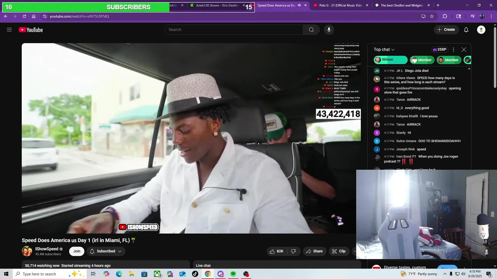Toggle Subscribed notification bell
Image resolution: width=497 pixels, height=279 pixels.
pos(92,251)
